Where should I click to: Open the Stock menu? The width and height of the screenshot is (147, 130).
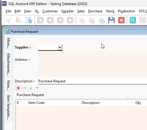[x=110, y=11]
